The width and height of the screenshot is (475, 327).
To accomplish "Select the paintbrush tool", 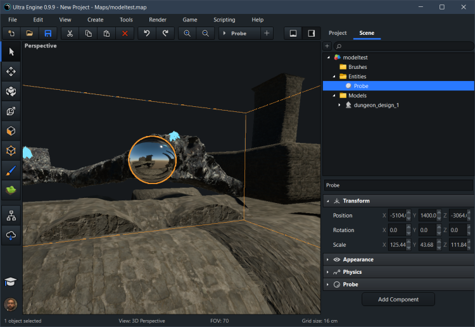I will pyautogui.click(x=11, y=170).
